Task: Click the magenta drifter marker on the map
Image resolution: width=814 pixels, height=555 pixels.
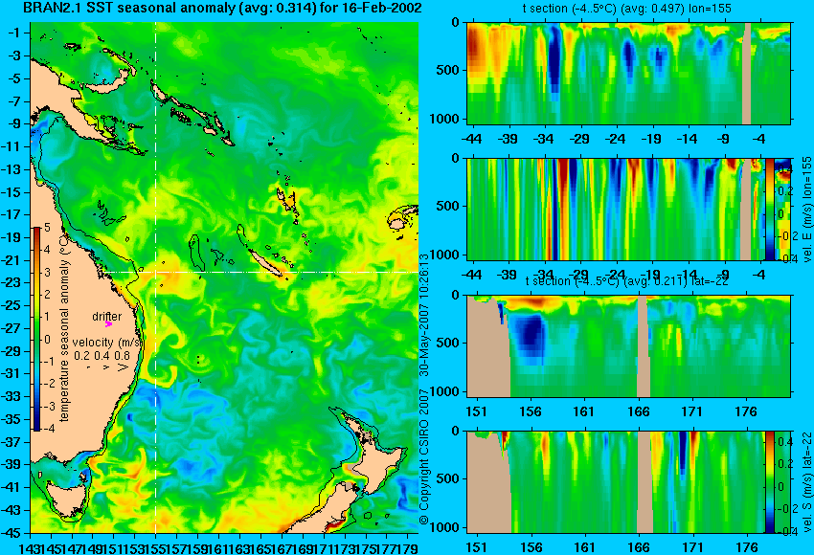Action: [108, 324]
